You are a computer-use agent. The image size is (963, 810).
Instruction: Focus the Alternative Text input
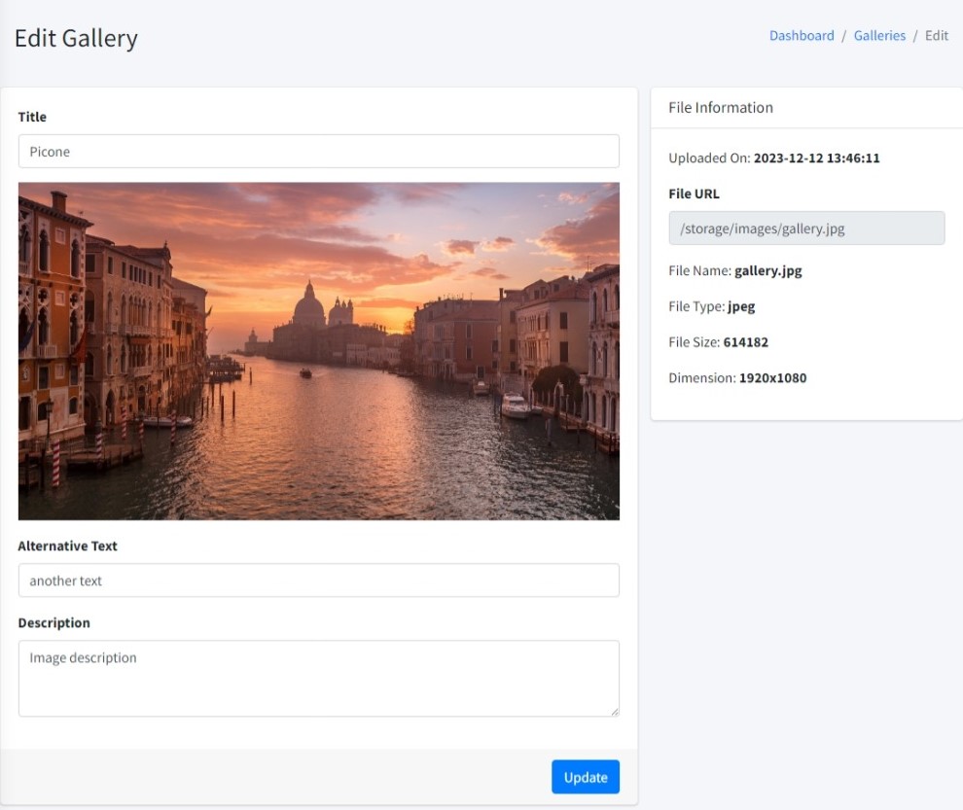click(x=318, y=580)
